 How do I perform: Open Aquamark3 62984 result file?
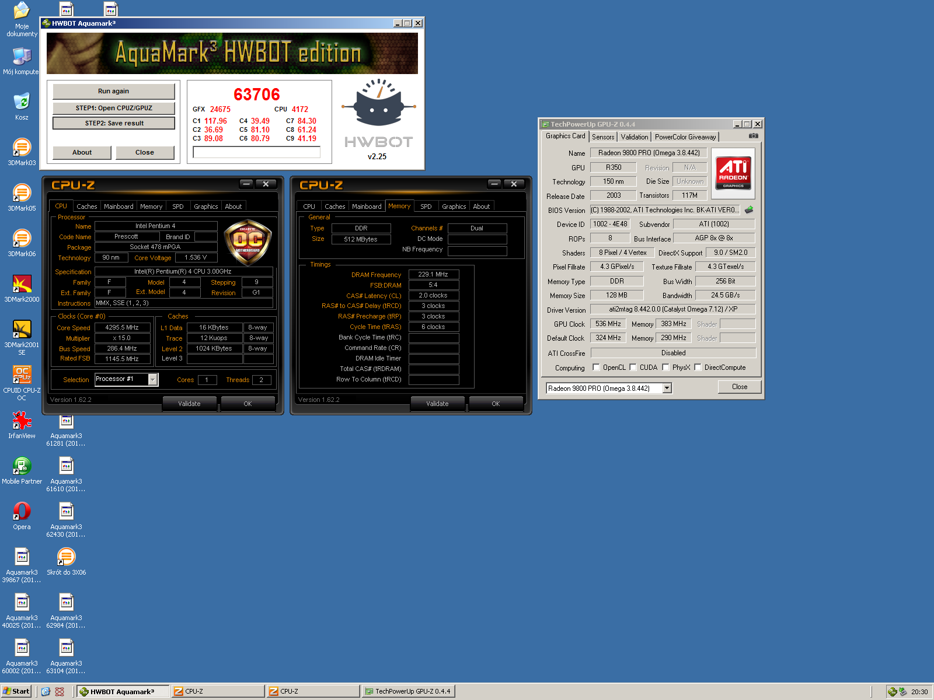click(66, 610)
